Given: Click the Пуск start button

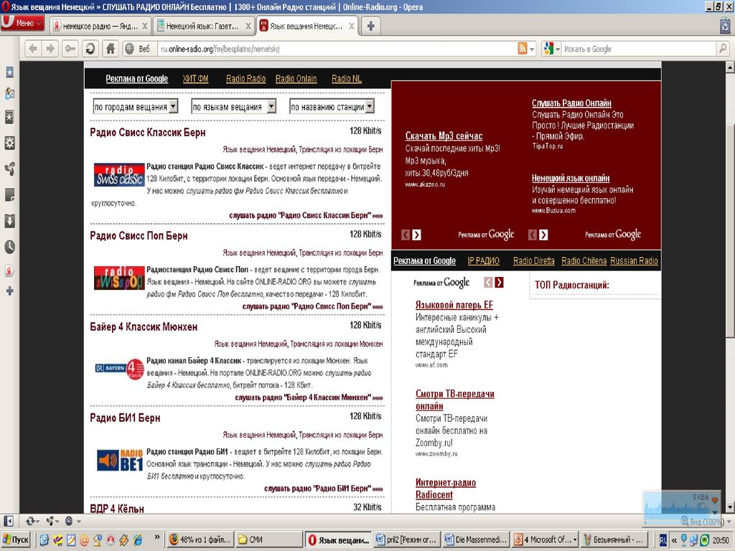Looking at the screenshot, I should [16, 540].
